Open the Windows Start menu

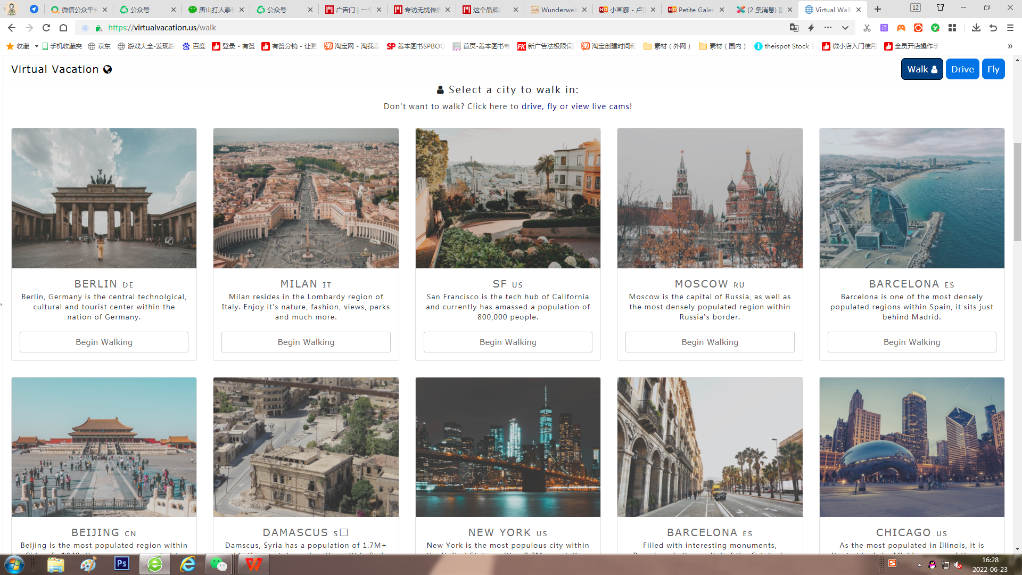click(14, 564)
